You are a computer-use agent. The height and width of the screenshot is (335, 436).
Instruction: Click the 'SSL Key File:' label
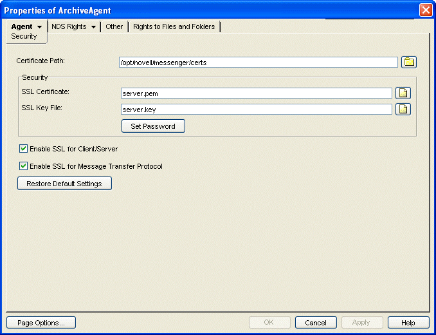coord(42,108)
